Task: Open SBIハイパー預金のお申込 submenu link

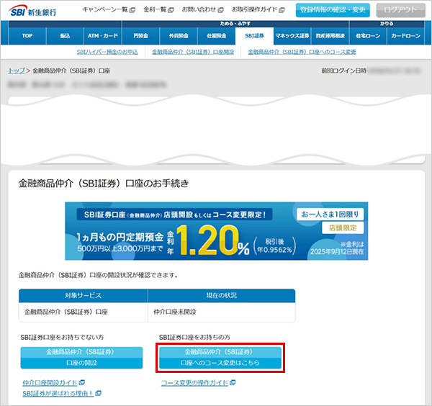Action: 107,52
